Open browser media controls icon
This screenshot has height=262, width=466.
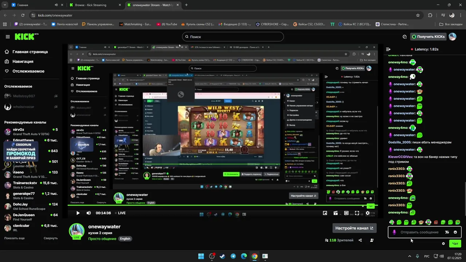[443, 15]
